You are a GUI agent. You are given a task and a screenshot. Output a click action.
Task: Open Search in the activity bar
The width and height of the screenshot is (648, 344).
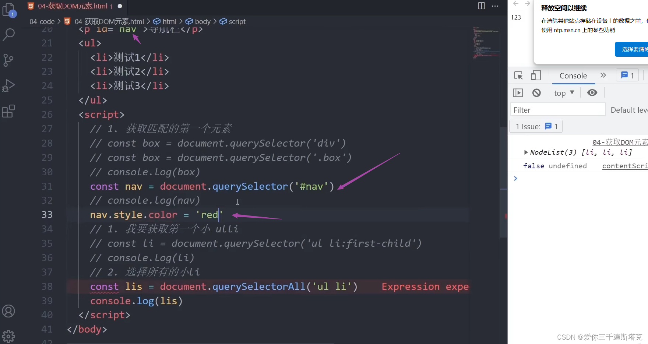(x=8, y=34)
